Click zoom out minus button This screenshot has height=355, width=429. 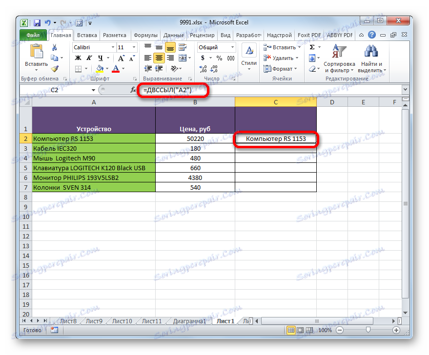coord(339,330)
